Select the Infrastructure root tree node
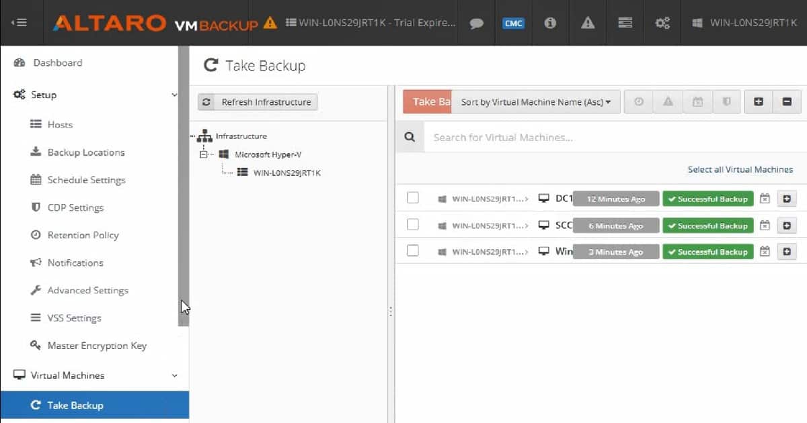This screenshot has height=423, width=807. point(241,136)
